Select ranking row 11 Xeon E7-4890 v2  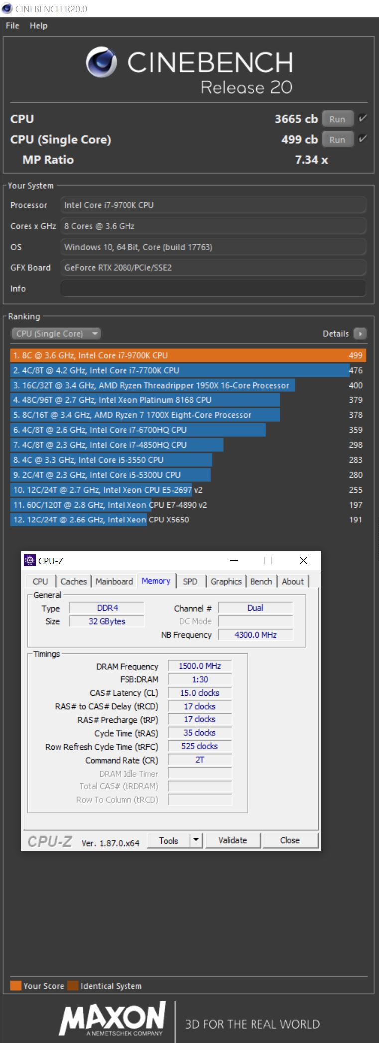188,505
